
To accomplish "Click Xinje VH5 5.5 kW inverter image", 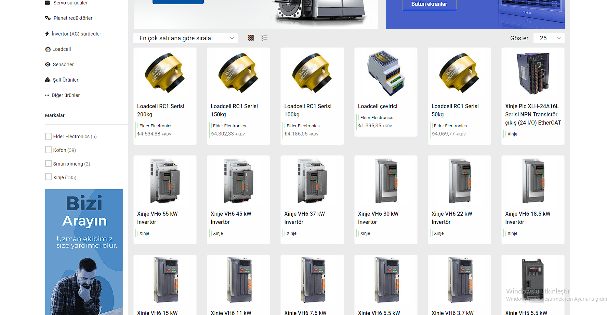I will tap(533, 280).
